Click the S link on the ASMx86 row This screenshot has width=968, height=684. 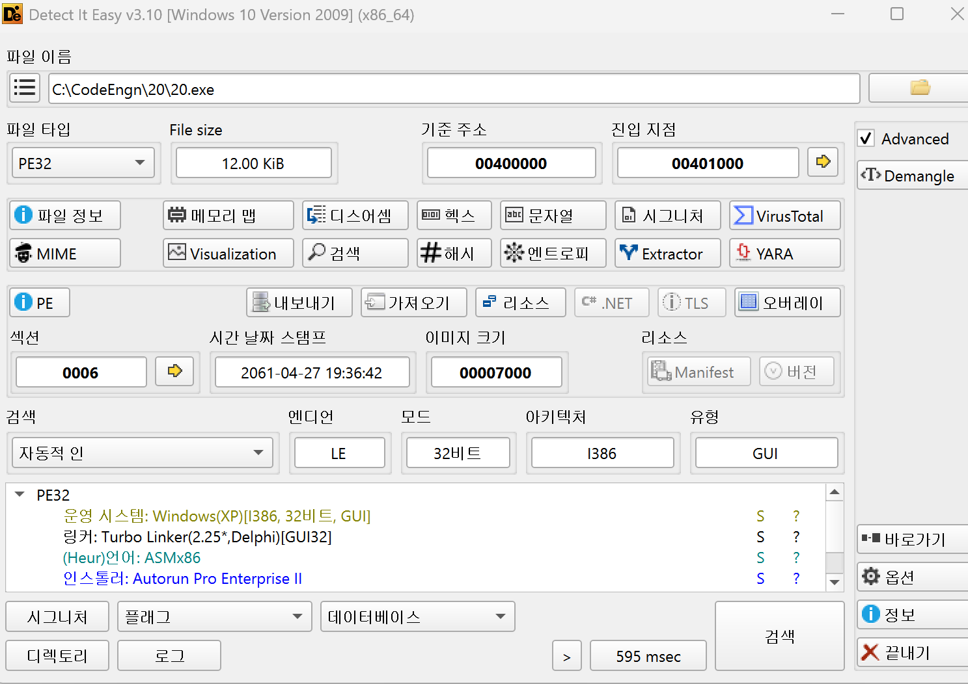coord(760,557)
